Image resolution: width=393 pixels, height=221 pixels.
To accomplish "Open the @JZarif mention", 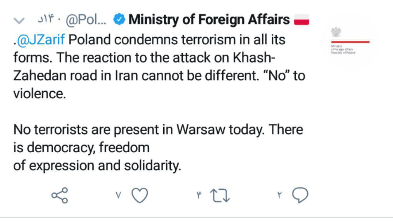I will (x=41, y=40).
